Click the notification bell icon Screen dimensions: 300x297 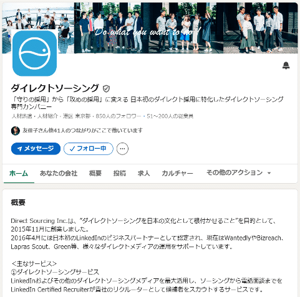pos(286,65)
